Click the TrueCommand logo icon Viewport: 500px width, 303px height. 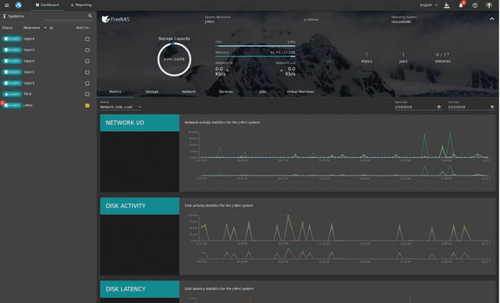tap(19, 5)
